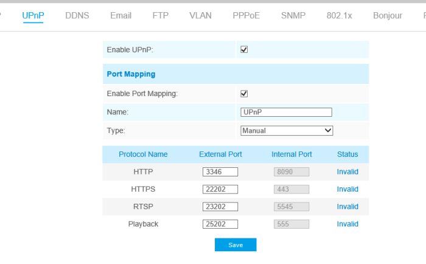The height and width of the screenshot is (264, 426).
Task: Click the External Port column header
Action: pyautogui.click(x=220, y=155)
